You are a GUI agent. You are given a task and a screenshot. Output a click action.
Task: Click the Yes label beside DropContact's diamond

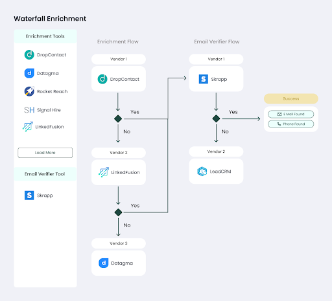[135, 112]
